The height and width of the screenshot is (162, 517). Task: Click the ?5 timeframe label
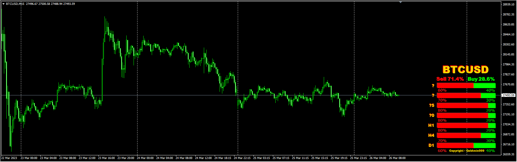(432, 105)
